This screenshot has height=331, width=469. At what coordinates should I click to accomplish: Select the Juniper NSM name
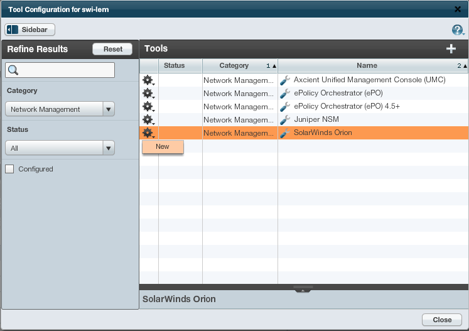point(316,119)
